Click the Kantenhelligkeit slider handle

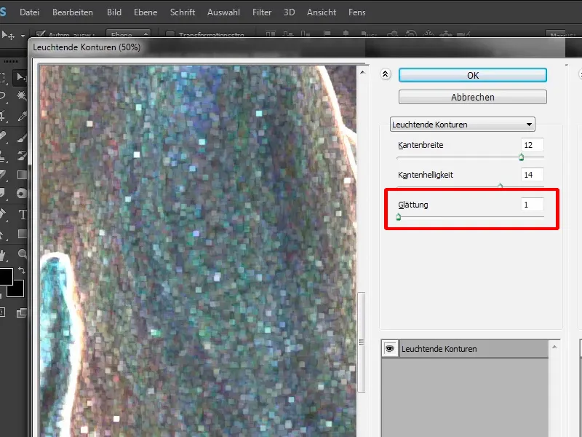(x=500, y=186)
